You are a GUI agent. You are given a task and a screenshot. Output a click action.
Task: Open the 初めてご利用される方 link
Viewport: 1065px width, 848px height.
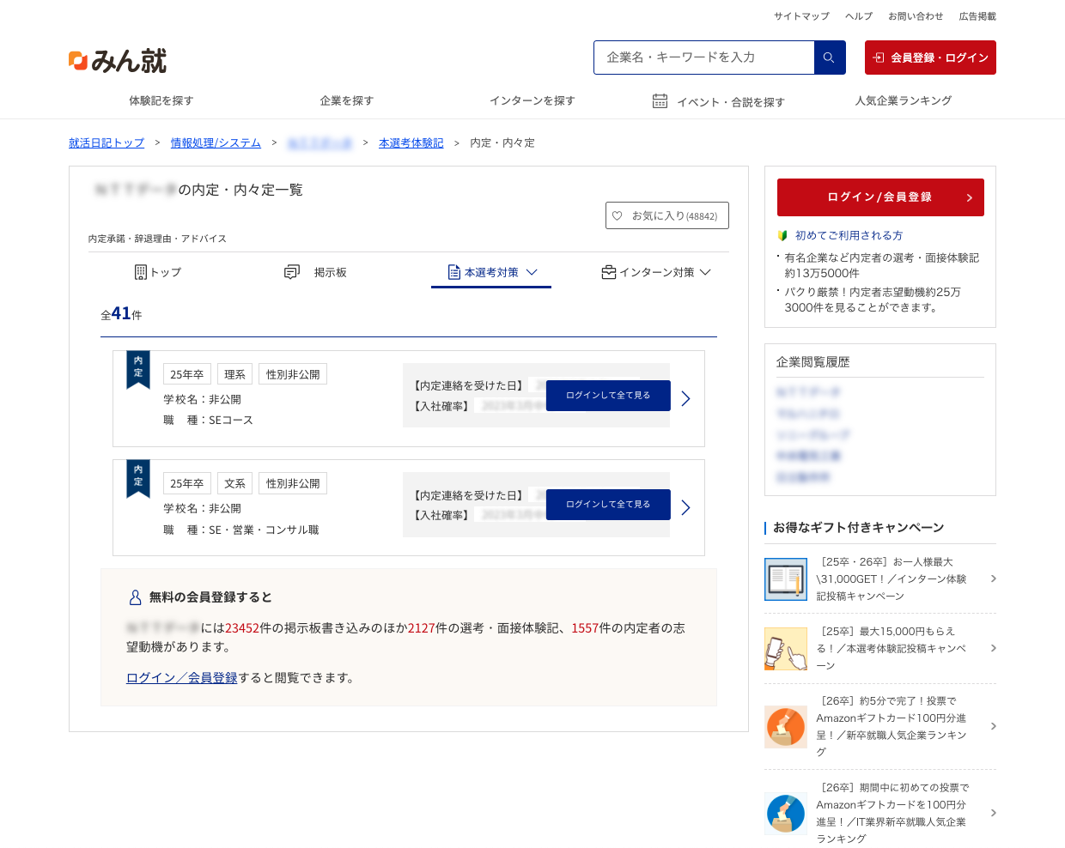[x=849, y=235]
